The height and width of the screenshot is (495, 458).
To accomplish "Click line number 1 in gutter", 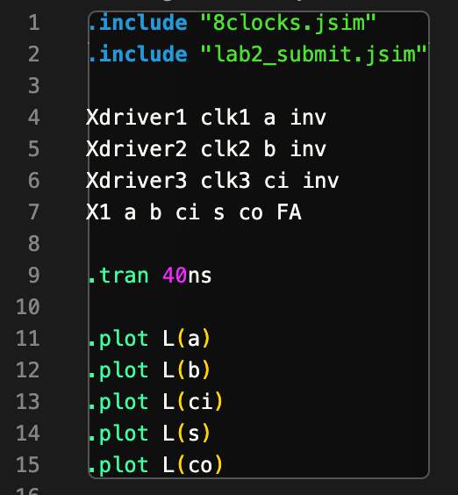I will (x=34, y=23).
